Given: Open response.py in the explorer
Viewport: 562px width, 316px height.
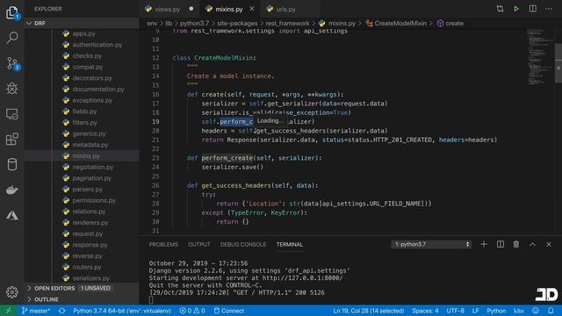Looking at the screenshot, I should [90, 245].
